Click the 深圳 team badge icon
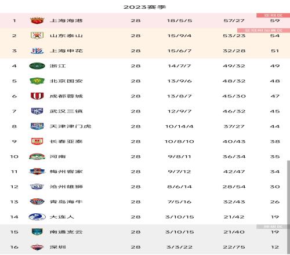The height and width of the screenshot is (255, 290). coord(37,247)
